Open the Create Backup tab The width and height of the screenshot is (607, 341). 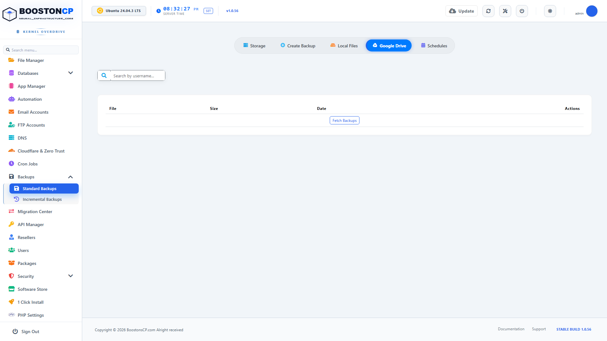(x=298, y=45)
